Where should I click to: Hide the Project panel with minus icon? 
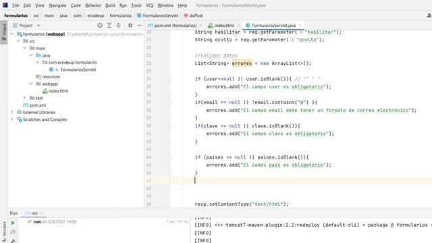(x=140, y=26)
